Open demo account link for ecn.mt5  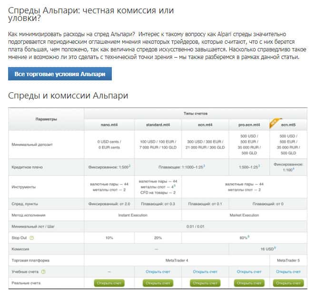pos(288,272)
